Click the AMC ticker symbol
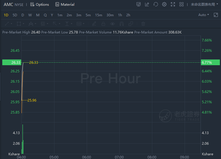The height and width of the screenshot is (159, 221). click(x=9, y=5)
